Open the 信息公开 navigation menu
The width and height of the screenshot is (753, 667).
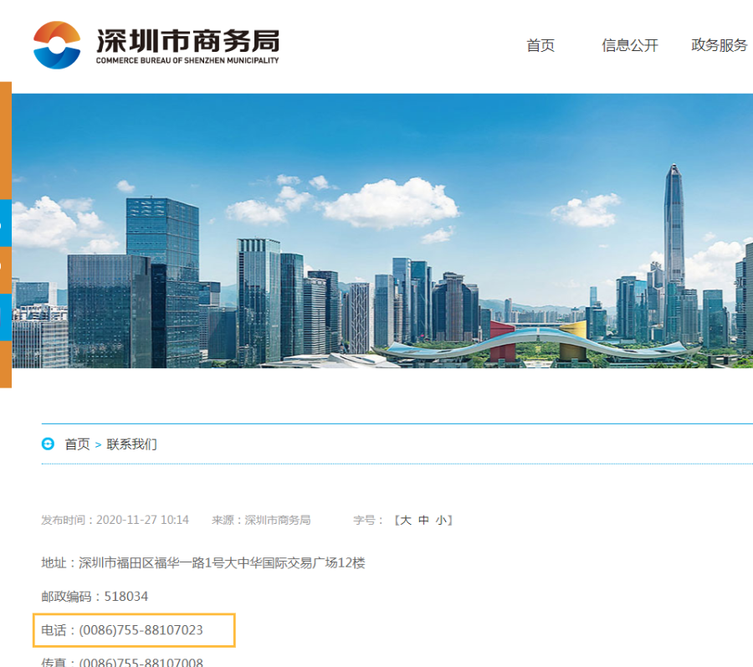[x=629, y=46]
